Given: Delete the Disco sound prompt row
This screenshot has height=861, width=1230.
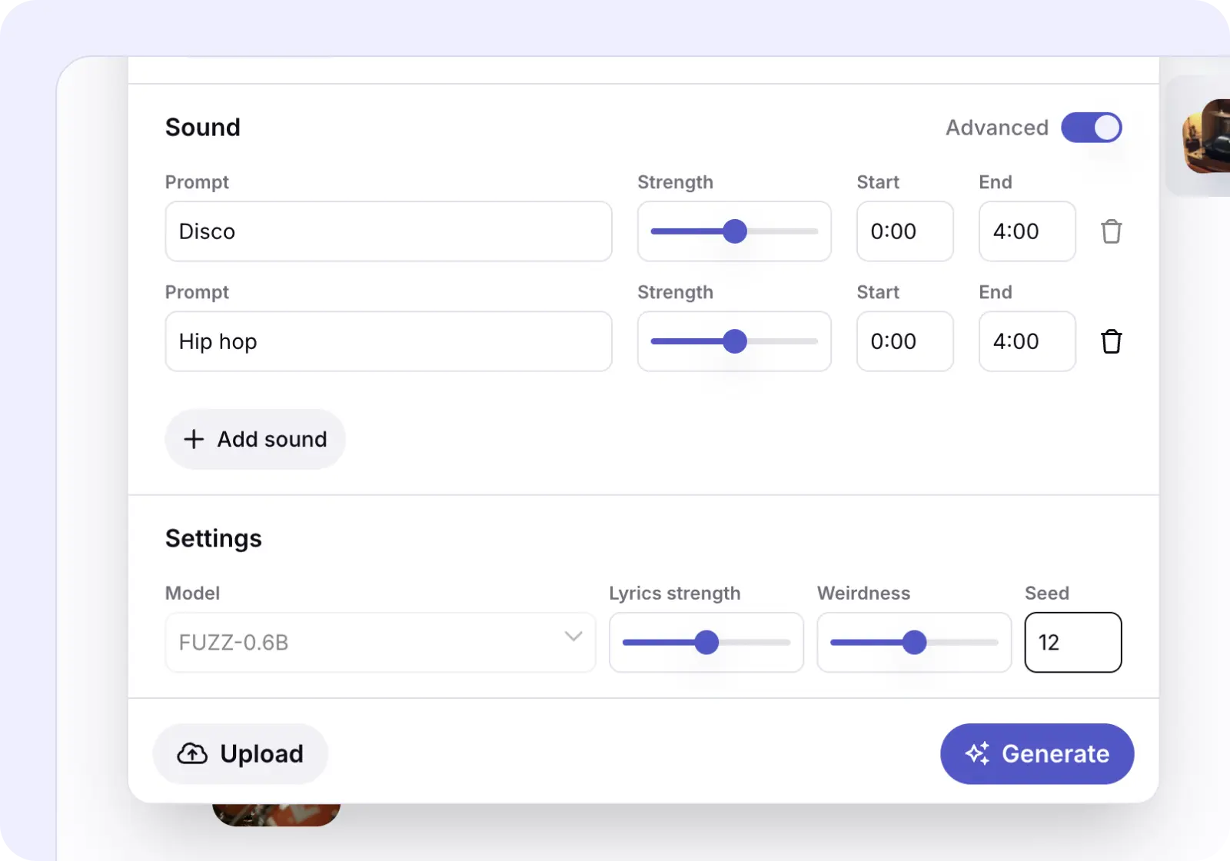Looking at the screenshot, I should (1111, 231).
